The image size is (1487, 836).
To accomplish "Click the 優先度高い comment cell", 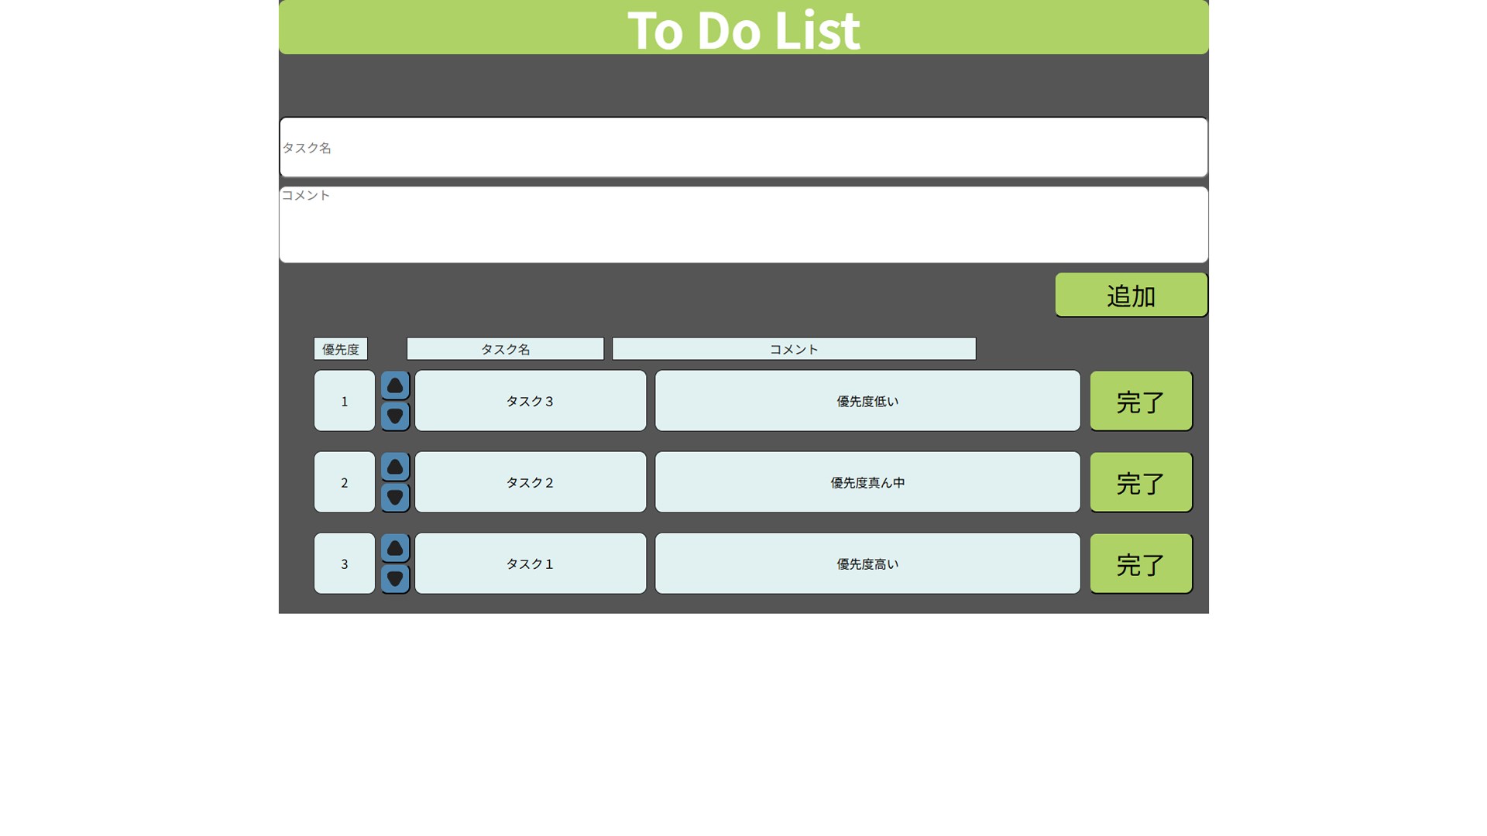I will tap(867, 564).
